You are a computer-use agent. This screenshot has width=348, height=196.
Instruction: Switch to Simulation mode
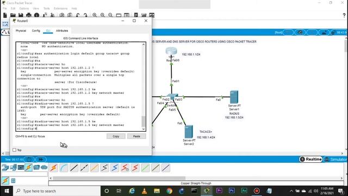click(x=336, y=160)
